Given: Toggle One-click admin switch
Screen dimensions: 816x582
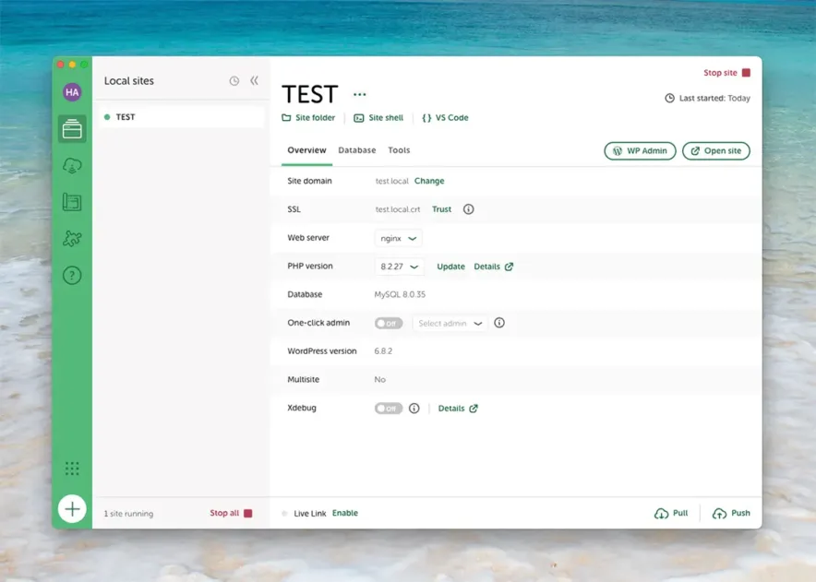Looking at the screenshot, I should 389,324.
